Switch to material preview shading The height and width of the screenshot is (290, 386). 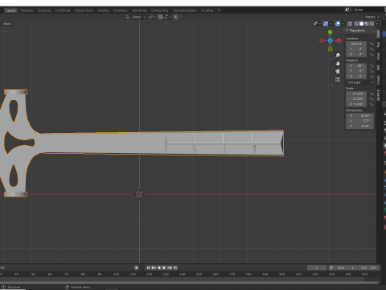(367, 24)
